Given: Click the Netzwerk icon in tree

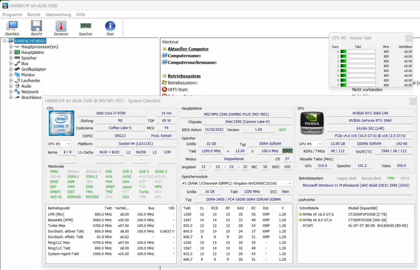Looking at the screenshot, I should [x=17, y=92].
